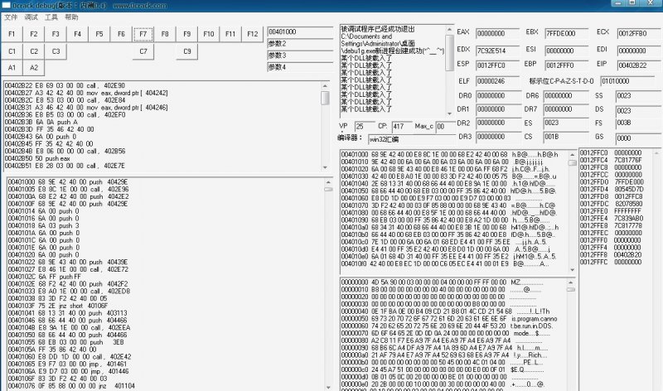This screenshot has height=391, width=663.
Task: Click the C1 button
Action: click(12, 51)
